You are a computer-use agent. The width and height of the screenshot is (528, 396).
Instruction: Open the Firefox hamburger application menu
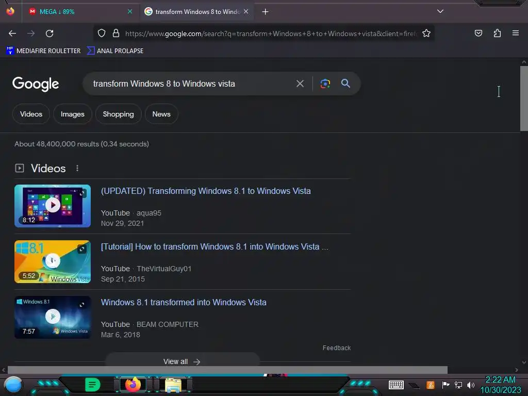[x=515, y=33]
